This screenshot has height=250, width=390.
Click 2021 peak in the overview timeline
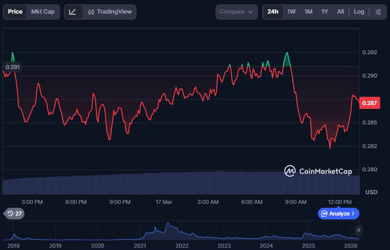click(168, 224)
